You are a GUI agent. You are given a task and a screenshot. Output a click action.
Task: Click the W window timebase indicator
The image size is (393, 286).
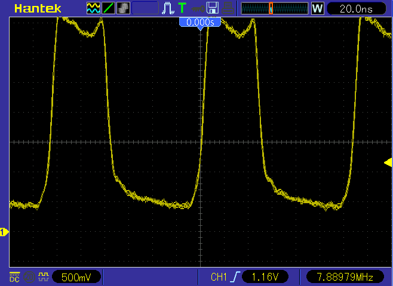317,8
